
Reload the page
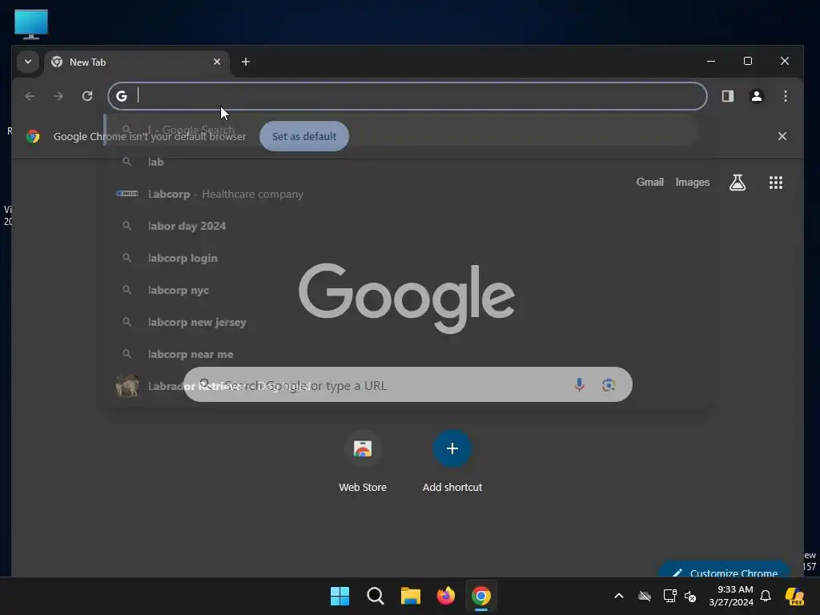coord(87,96)
